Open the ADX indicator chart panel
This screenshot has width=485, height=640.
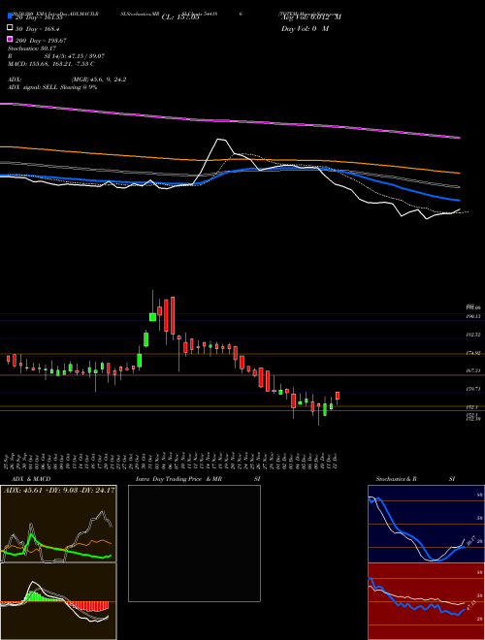[58, 524]
